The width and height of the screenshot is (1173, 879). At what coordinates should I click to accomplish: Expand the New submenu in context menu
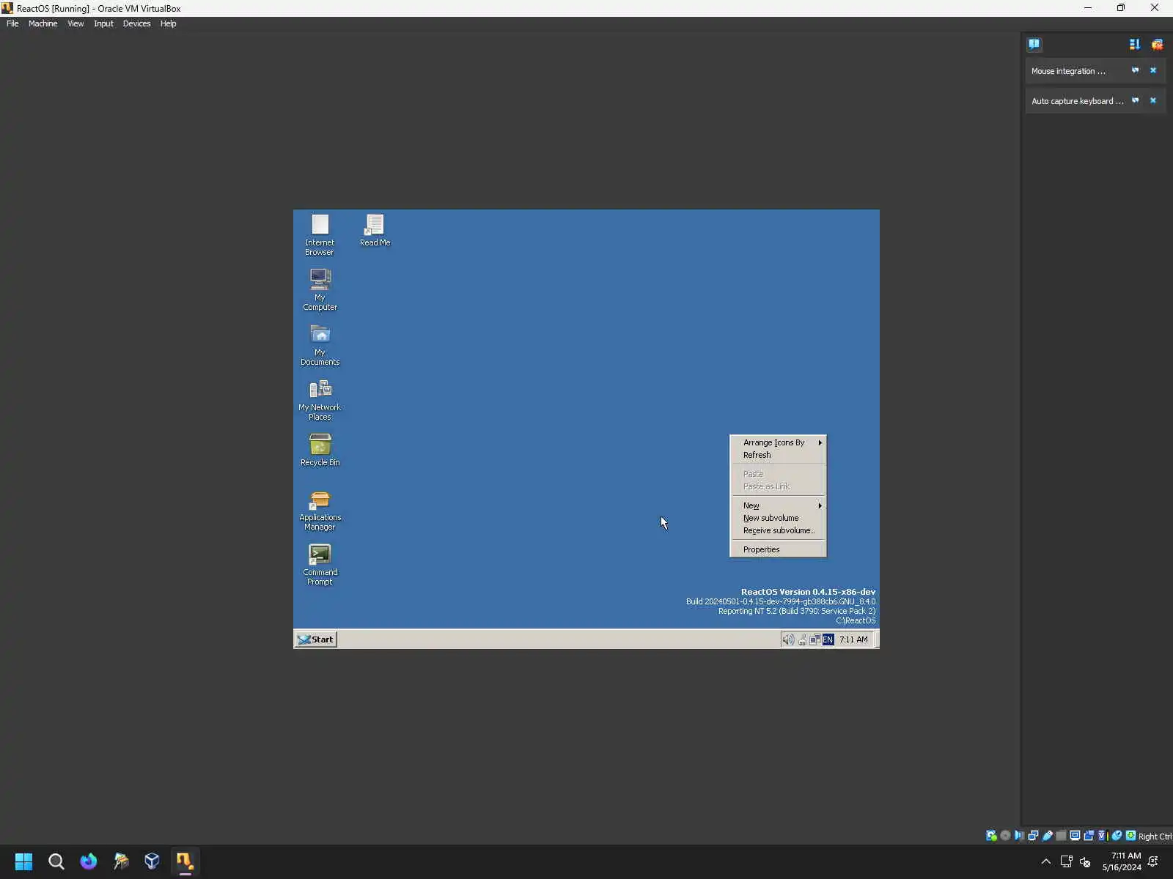point(778,505)
